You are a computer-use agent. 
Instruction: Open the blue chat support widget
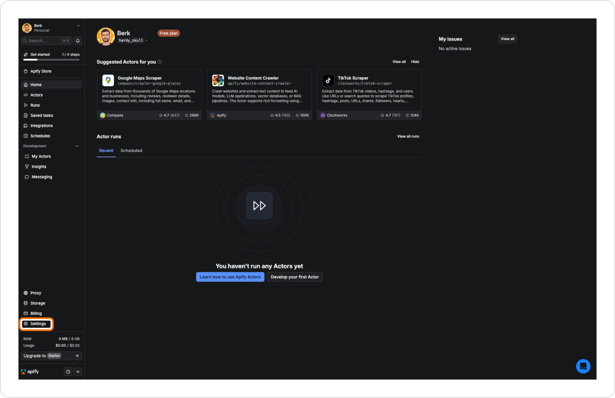pos(583,366)
